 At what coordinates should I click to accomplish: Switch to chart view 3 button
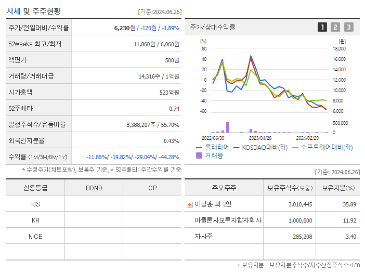click(x=349, y=27)
